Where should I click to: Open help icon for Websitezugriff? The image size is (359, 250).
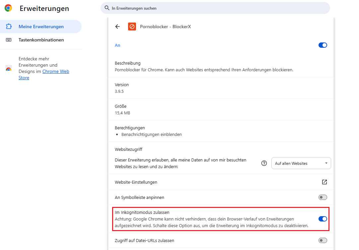click(264, 163)
